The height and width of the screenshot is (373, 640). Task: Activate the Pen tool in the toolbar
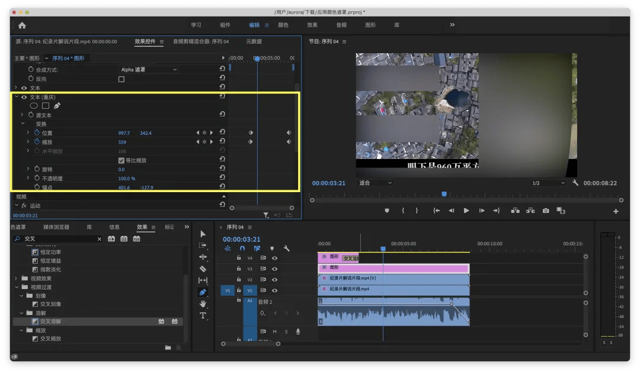click(x=203, y=292)
